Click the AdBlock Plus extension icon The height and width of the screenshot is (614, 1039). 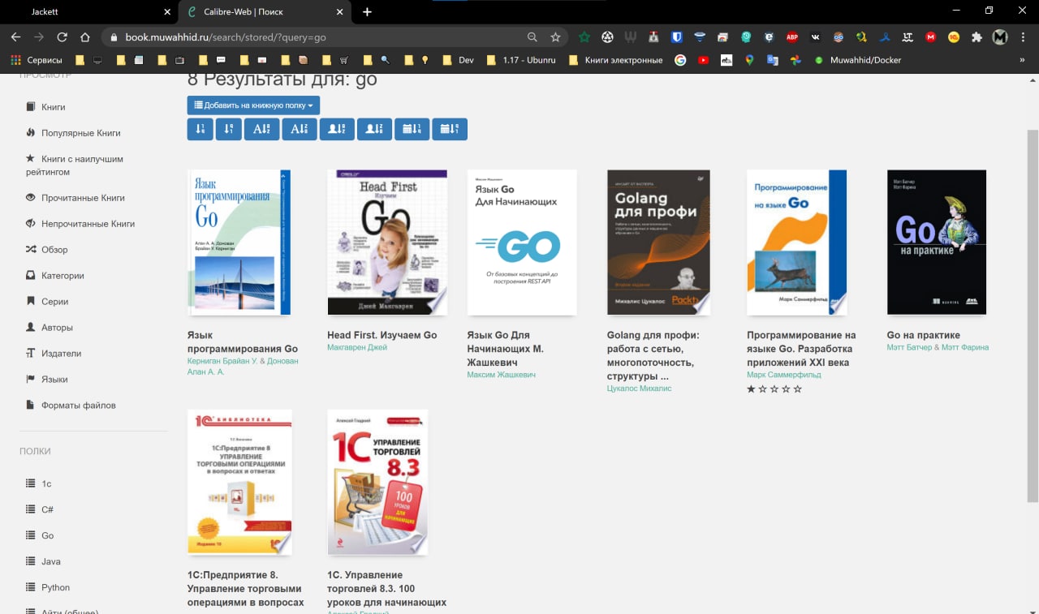[791, 37]
